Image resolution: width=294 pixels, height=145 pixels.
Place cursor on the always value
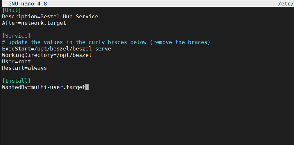[37, 68]
